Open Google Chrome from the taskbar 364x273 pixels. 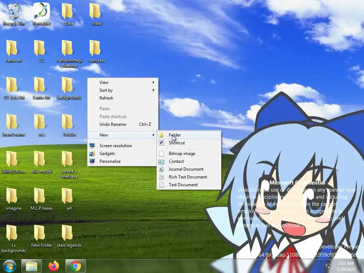point(76,266)
